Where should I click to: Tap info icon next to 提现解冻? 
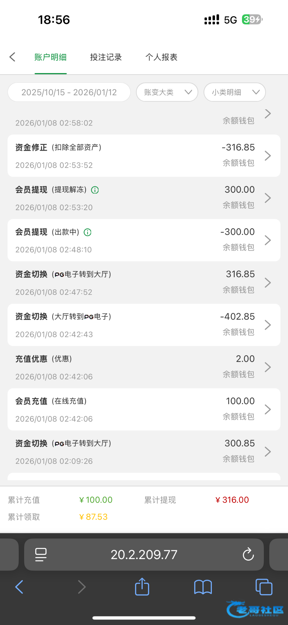coord(95,190)
